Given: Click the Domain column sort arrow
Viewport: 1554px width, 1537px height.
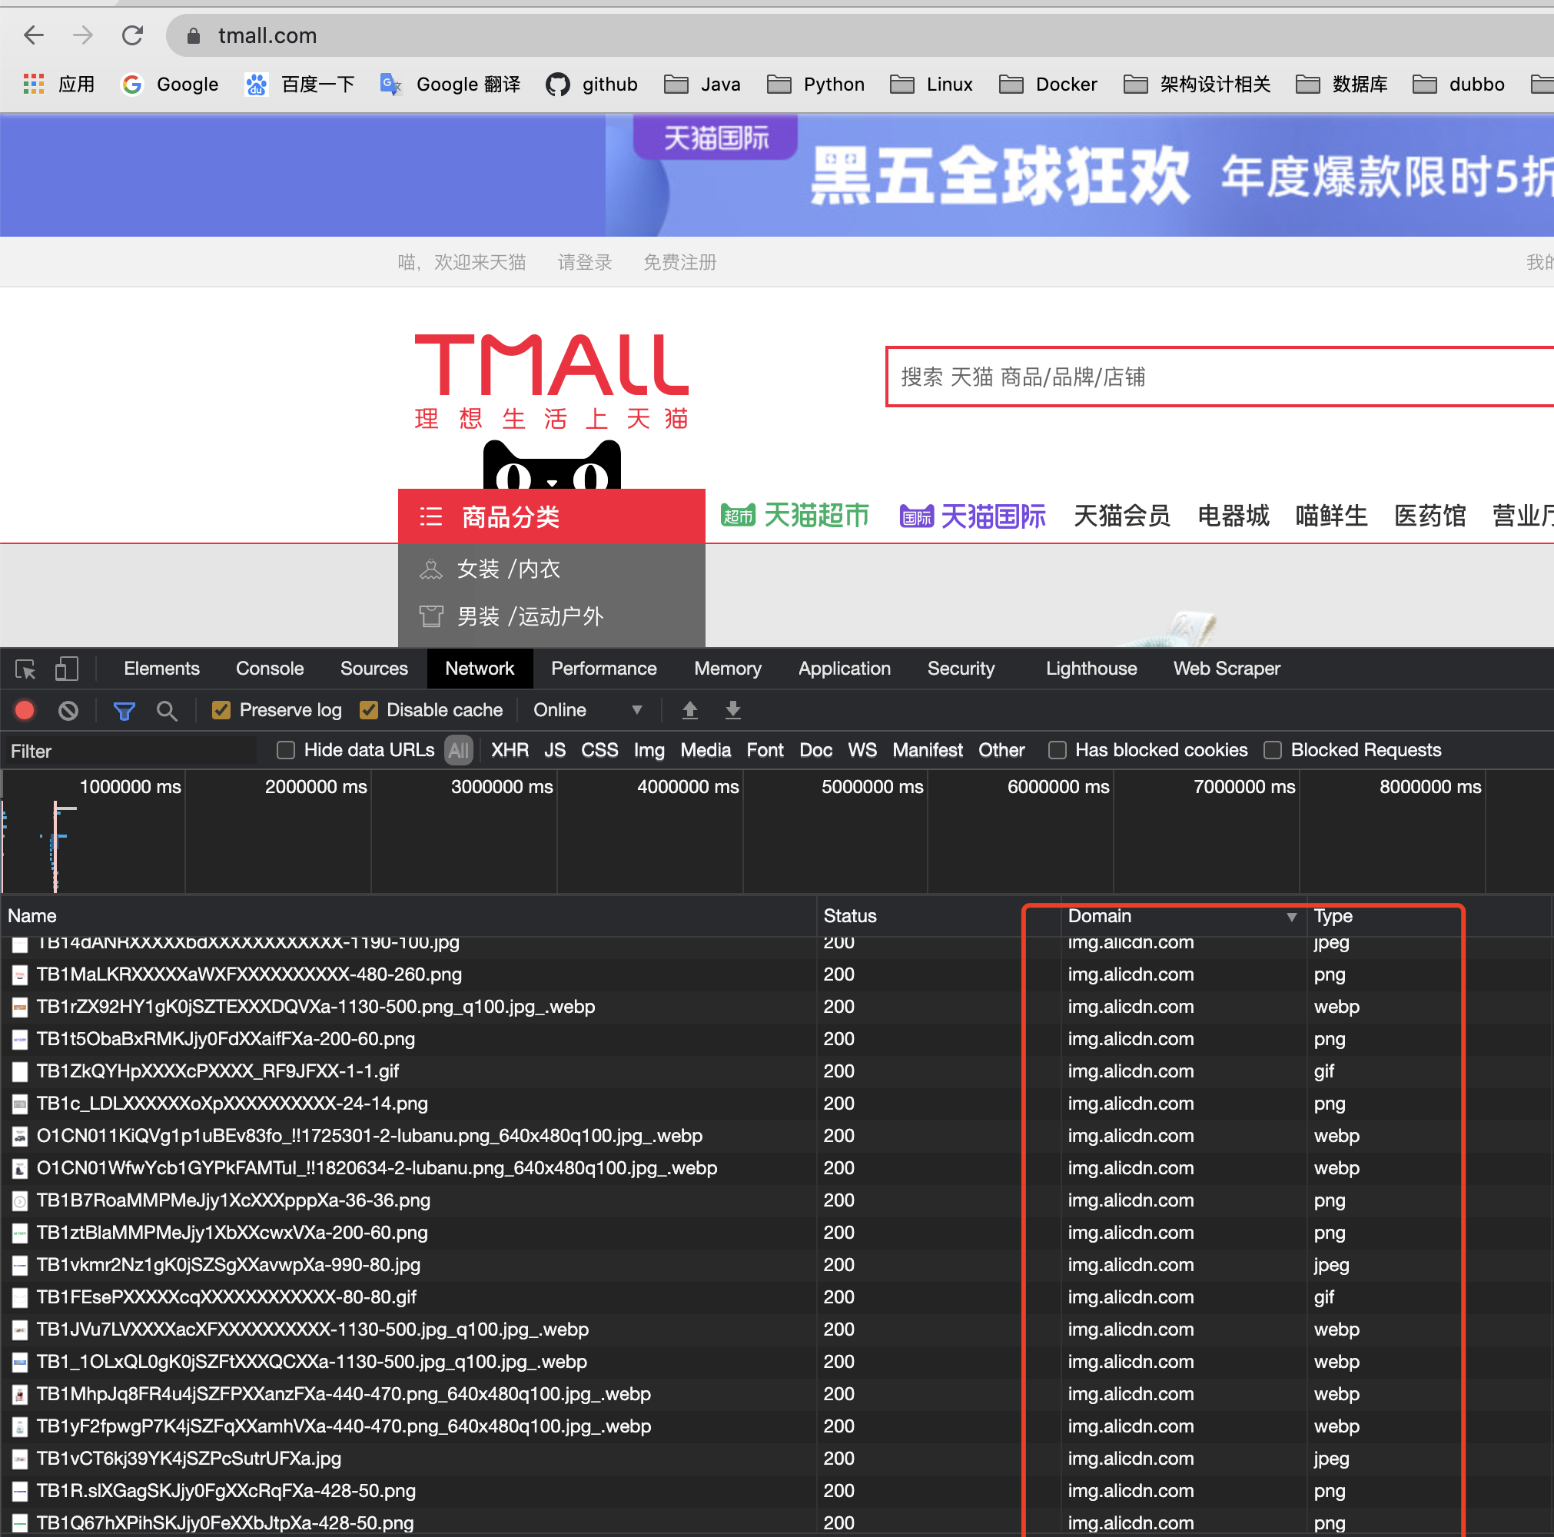Looking at the screenshot, I should tap(1291, 917).
